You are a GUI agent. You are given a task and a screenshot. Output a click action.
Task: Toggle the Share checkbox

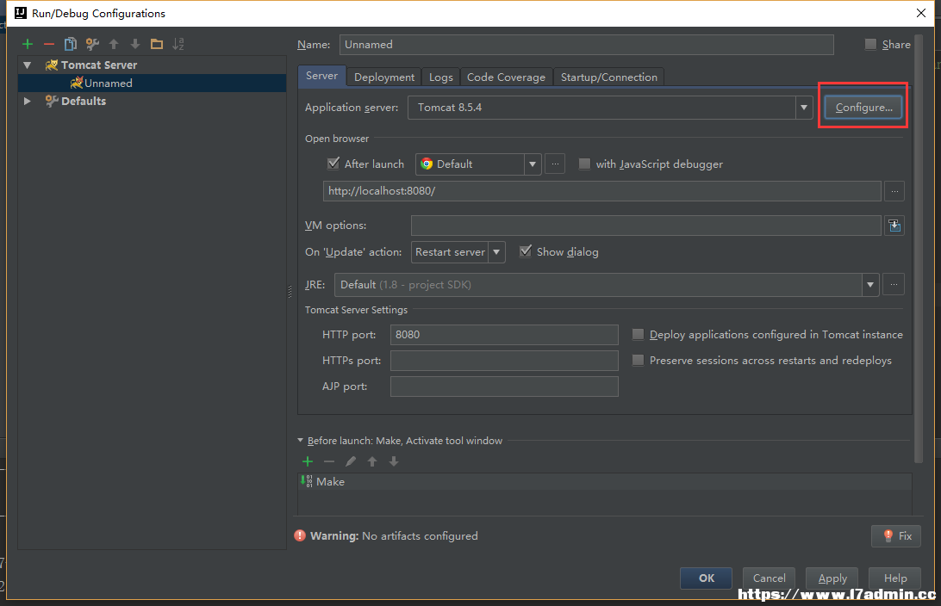(x=870, y=45)
